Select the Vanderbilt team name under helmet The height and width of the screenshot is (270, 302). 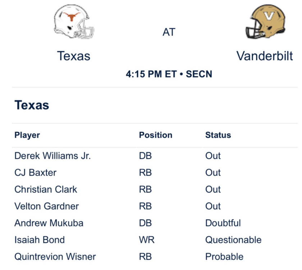click(x=265, y=56)
